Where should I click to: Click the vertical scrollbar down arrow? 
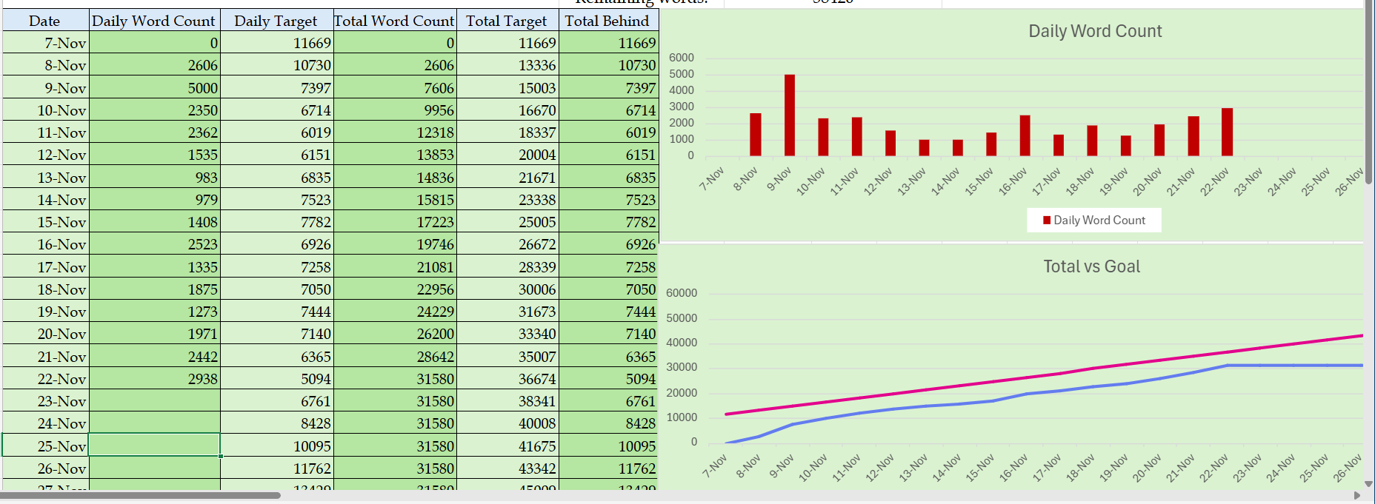(1368, 484)
